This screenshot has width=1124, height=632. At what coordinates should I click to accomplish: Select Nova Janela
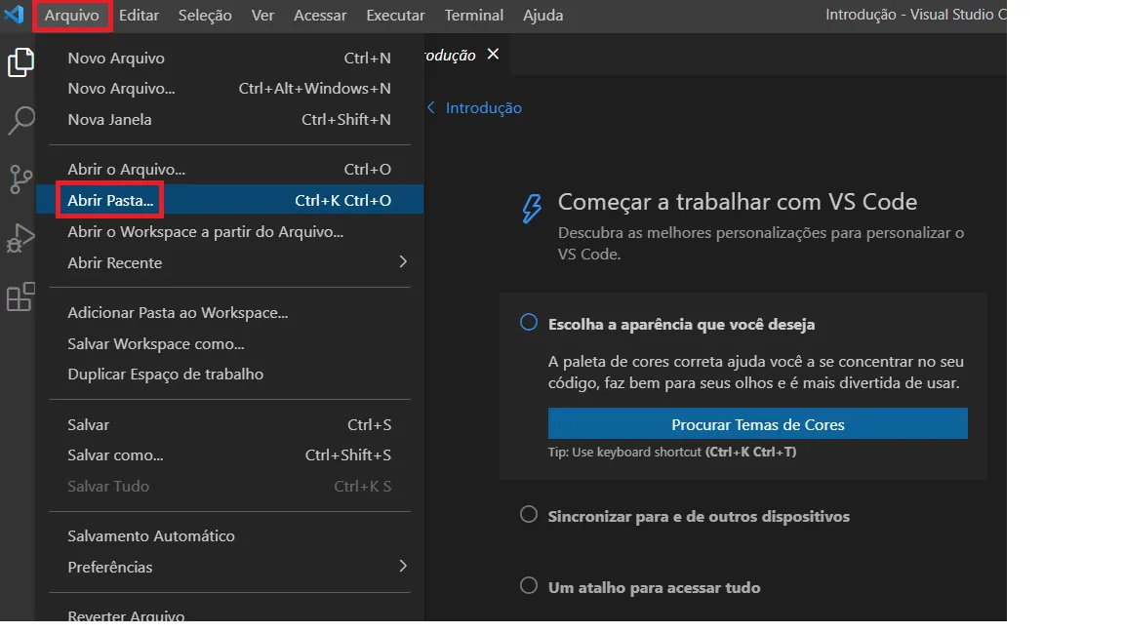click(x=229, y=120)
